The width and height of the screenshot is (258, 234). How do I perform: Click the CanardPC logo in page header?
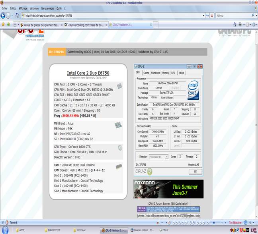pos(235,33)
